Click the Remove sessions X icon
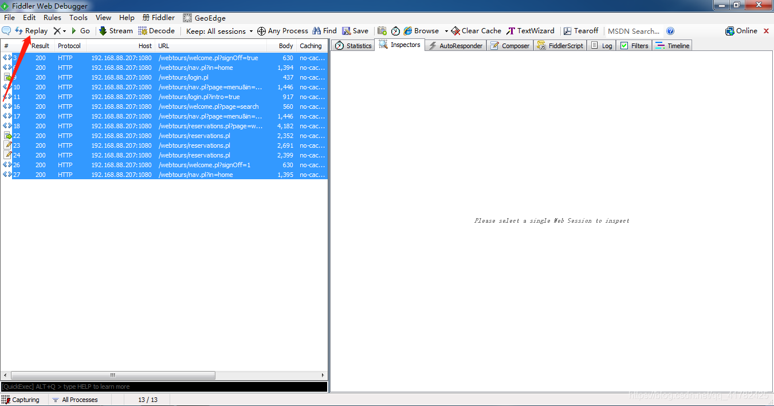 57,31
